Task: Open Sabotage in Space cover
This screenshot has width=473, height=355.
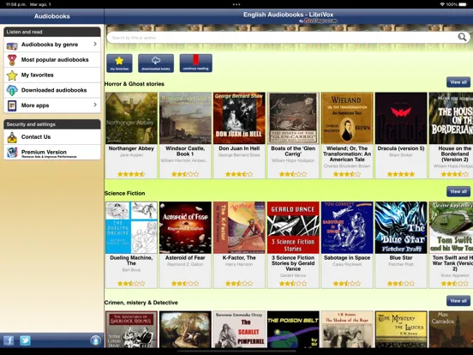Action: click(347, 227)
